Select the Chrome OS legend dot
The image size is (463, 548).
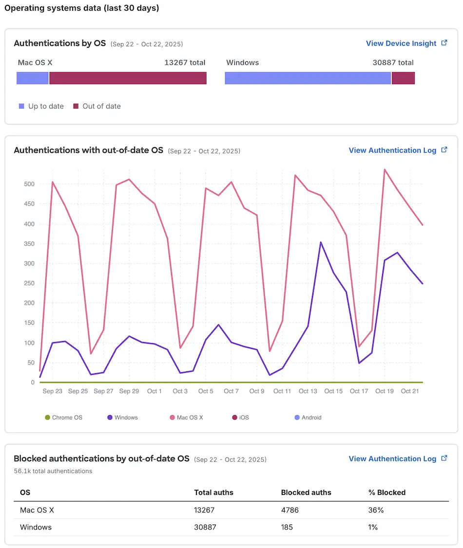pos(48,417)
